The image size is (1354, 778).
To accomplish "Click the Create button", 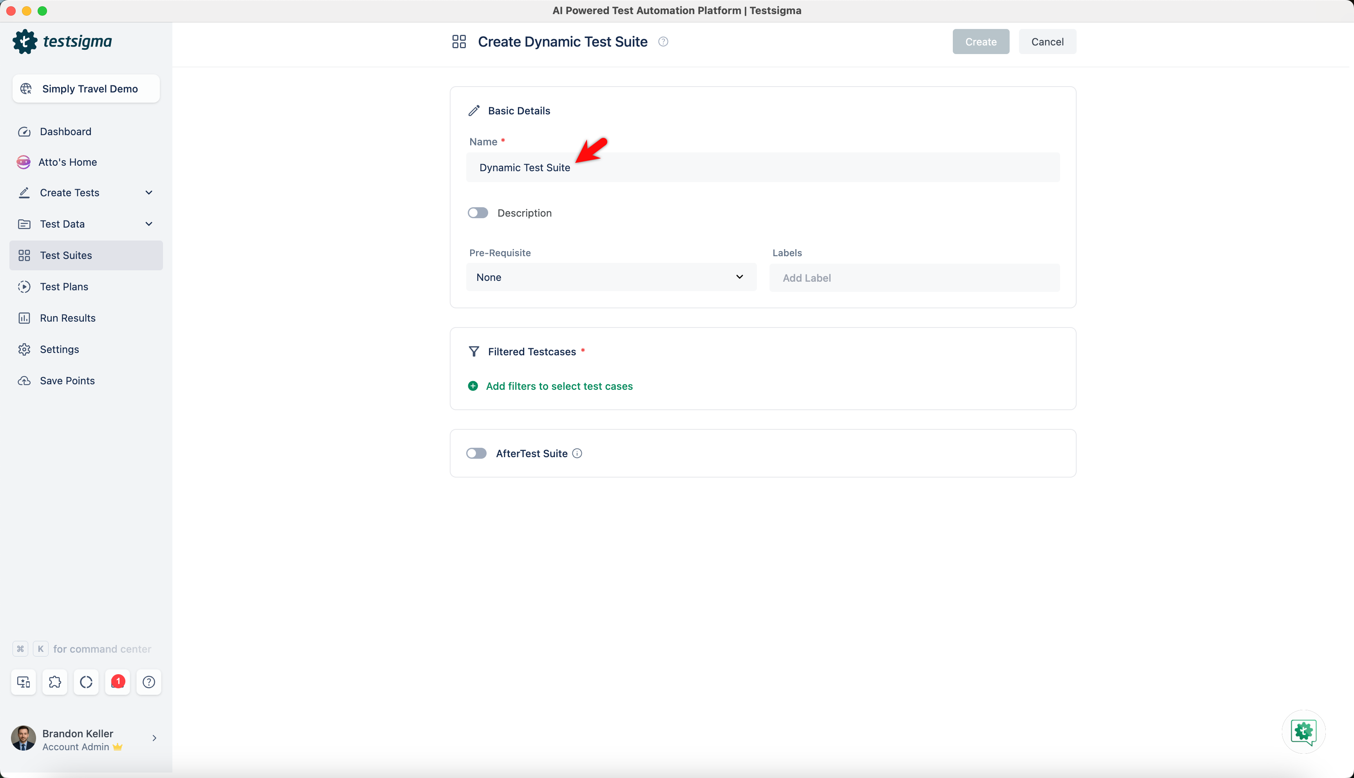I will 980,41.
